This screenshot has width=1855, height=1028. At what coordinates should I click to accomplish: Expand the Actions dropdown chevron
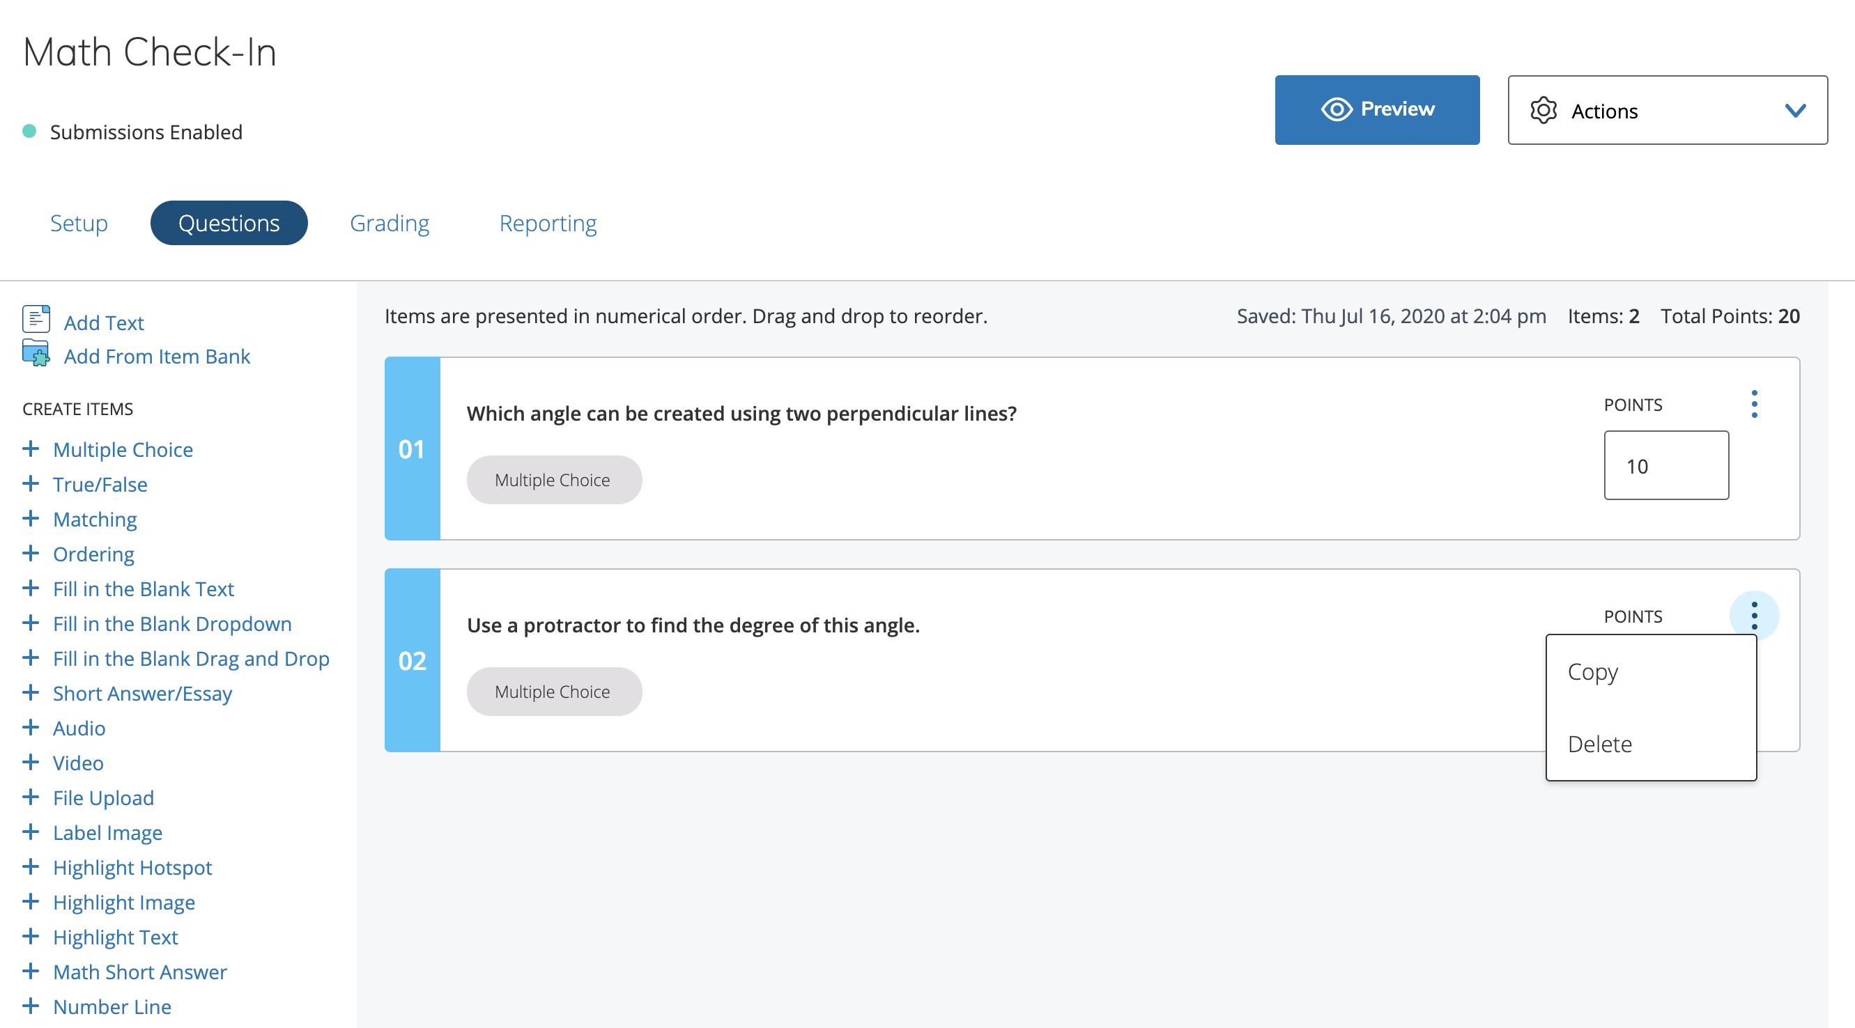[1795, 110]
